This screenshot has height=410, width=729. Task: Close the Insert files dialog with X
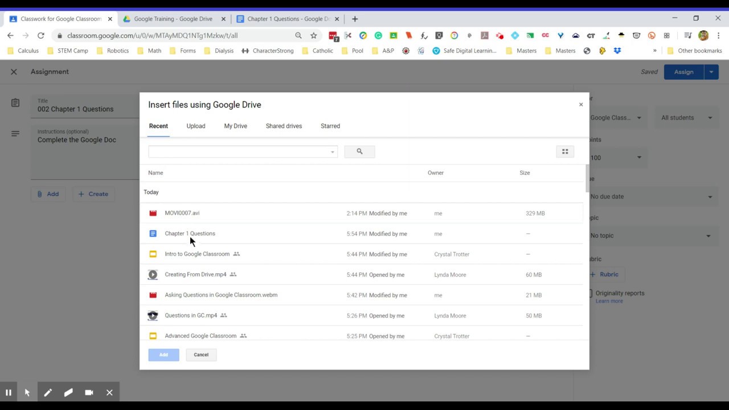581,105
